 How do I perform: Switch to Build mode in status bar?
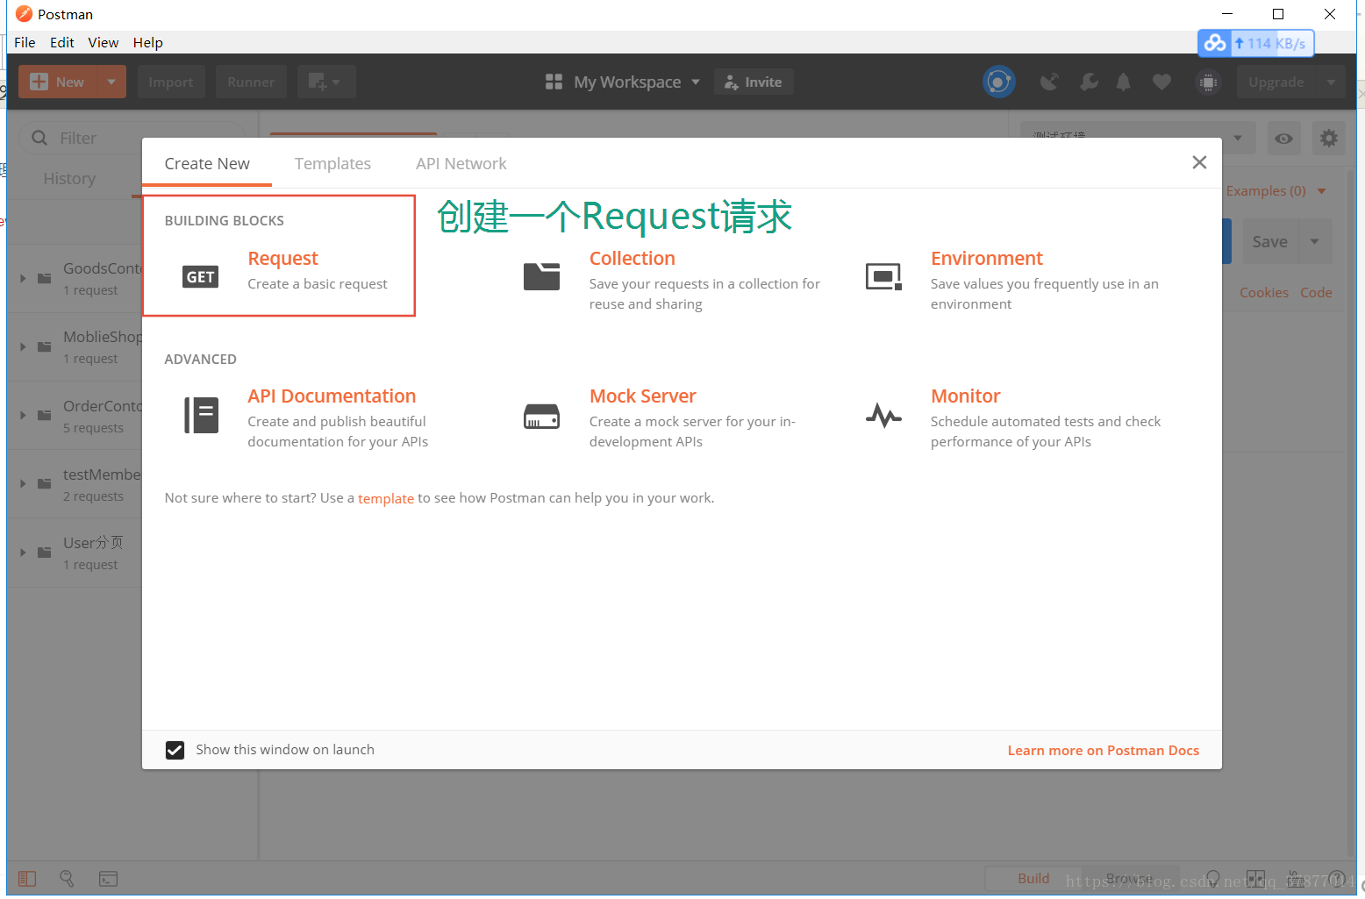pyautogui.click(x=1033, y=878)
